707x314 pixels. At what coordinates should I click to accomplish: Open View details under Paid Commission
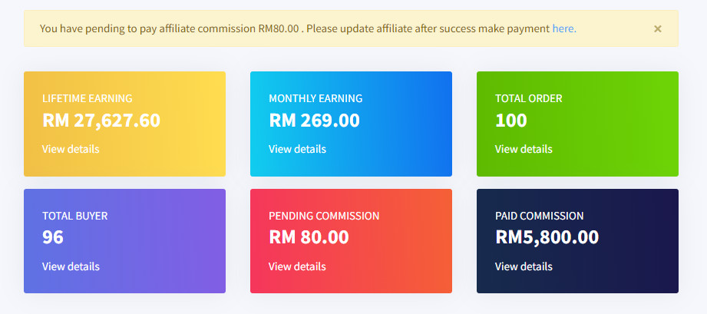click(524, 266)
